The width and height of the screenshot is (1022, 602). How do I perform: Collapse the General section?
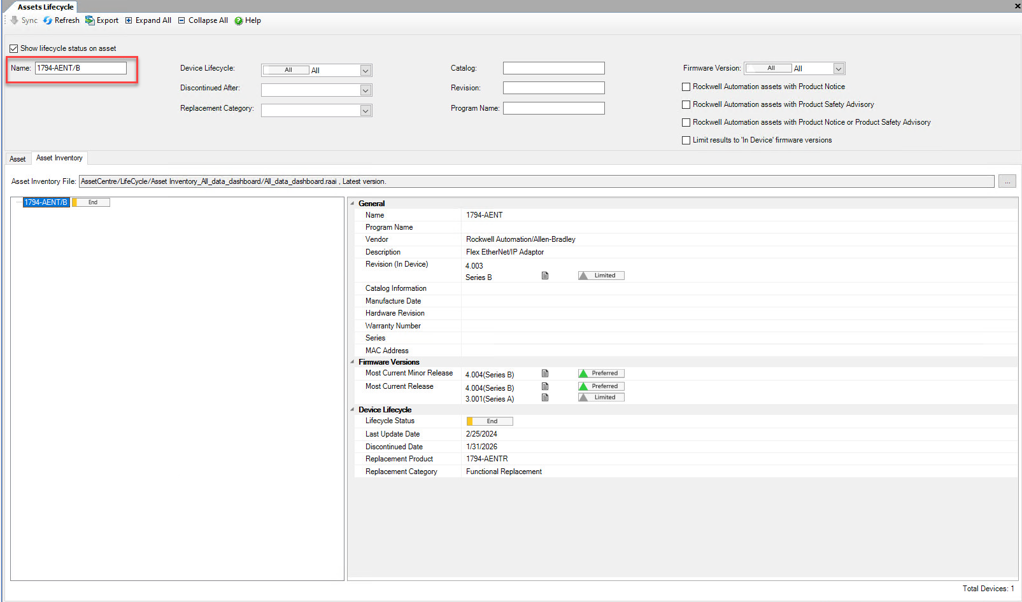[x=352, y=204]
